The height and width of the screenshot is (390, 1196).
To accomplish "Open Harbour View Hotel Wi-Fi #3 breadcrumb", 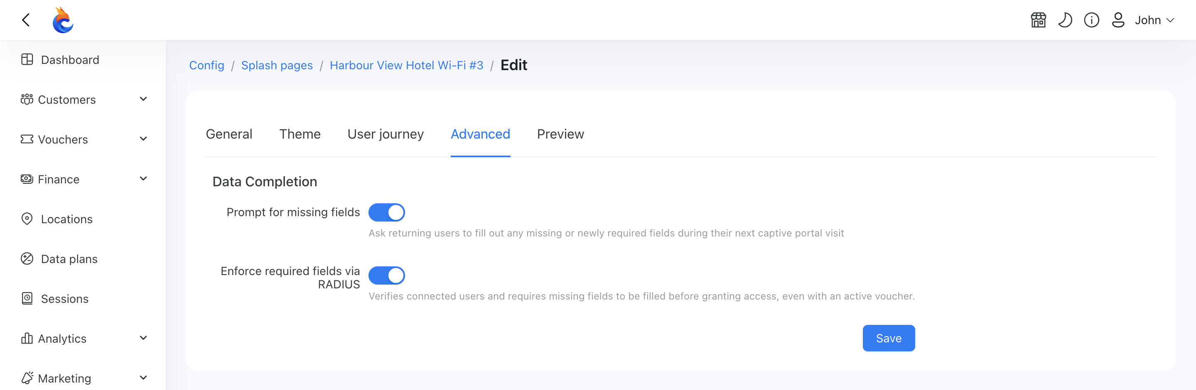I will pyautogui.click(x=406, y=65).
